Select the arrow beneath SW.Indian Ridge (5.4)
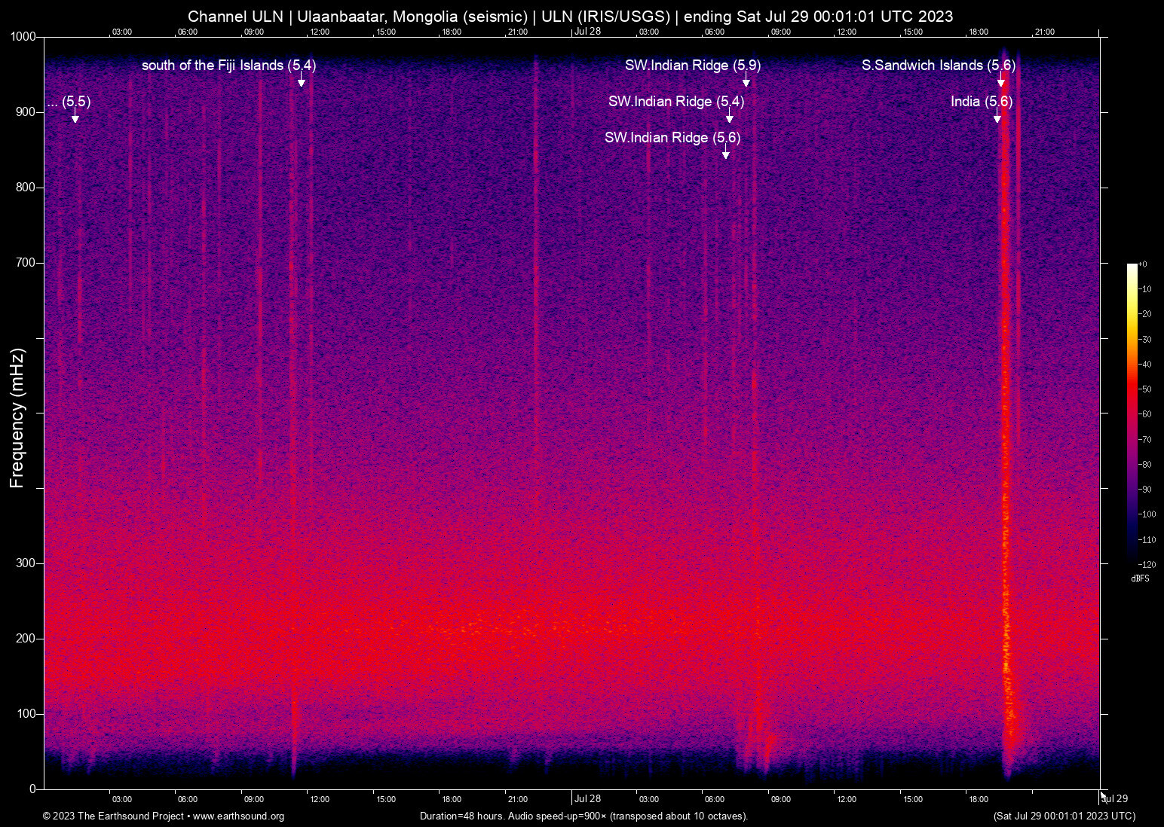The image size is (1164, 827). tap(729, 118)
